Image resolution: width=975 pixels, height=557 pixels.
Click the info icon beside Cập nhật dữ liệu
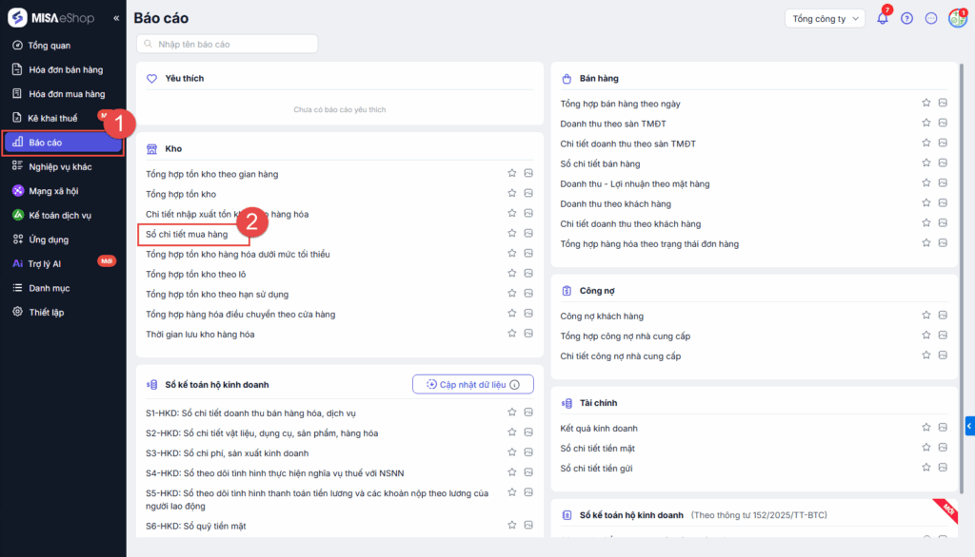[x=515, y=385]
